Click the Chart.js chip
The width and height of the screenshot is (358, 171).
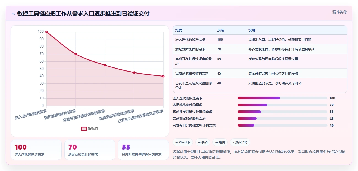pyautogui.click(x=183, y=142)
